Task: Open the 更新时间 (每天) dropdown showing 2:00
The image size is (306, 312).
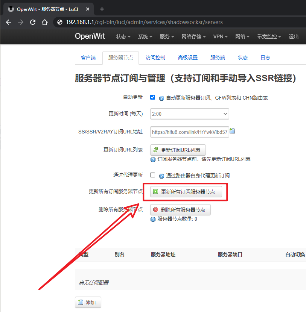Action: pos(189,114)
